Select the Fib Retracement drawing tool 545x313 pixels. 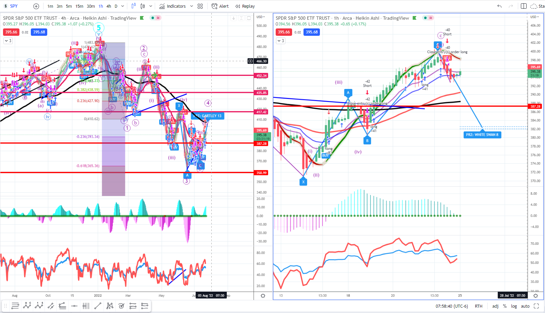15,306
